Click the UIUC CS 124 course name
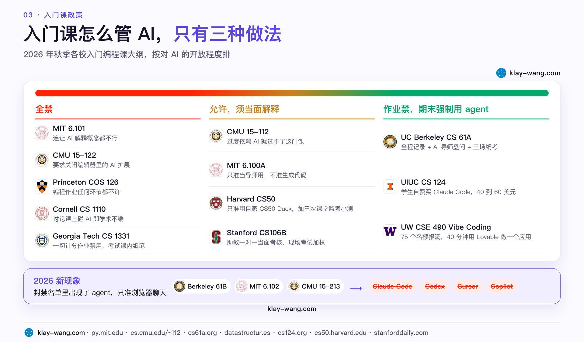Viewport: 584px width, 342px height. (423, 182)
